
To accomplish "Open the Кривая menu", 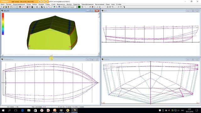I will click(x=41, y=4).
